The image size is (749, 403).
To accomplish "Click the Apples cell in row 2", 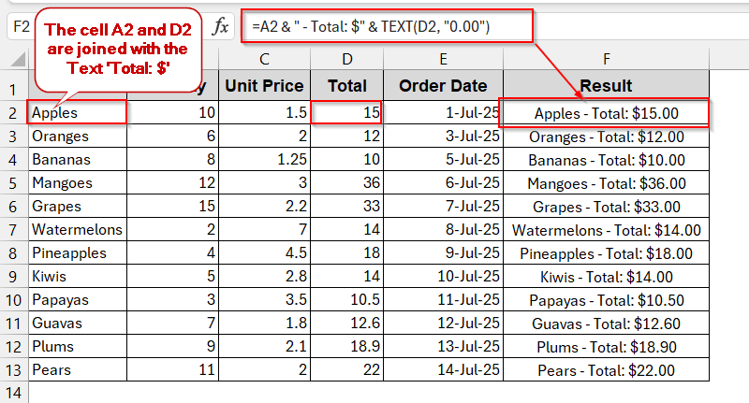I will [x=77, y=113].
